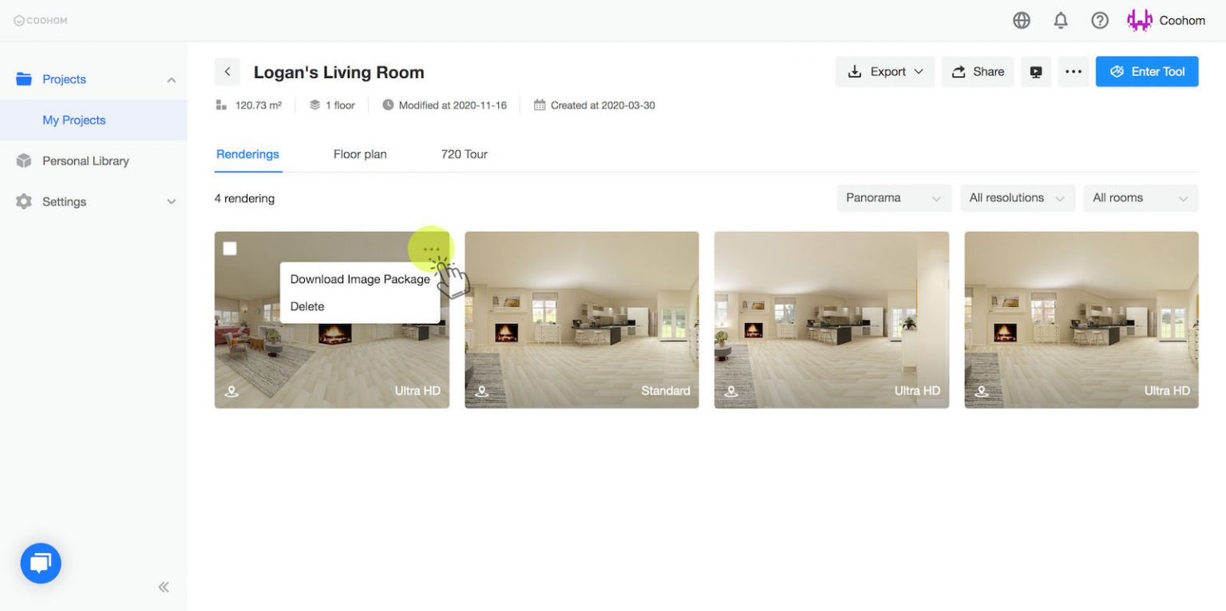The width and height of the screenshot is (1226, 611).
Task: Tick the checkbox on the first rendering
Action: [x=230, y=248]
